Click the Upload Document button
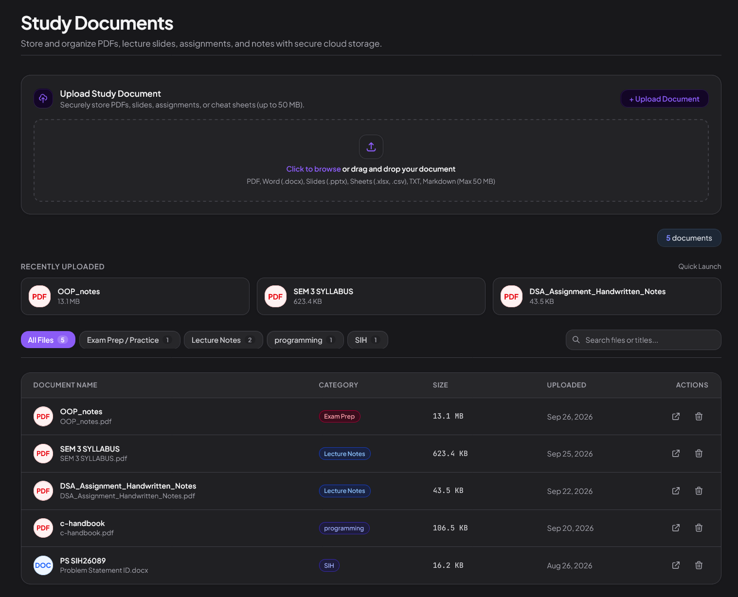The image size is (738, 597). (664, 99)
